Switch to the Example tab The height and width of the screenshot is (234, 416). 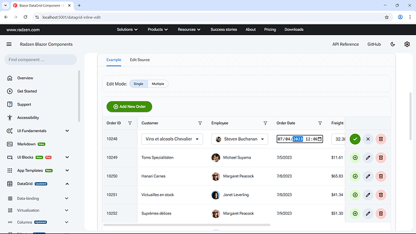click(114, 60)
